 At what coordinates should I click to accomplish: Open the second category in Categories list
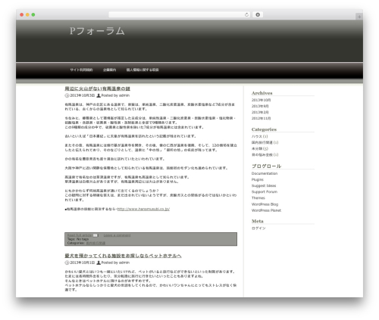click(265, 142)
